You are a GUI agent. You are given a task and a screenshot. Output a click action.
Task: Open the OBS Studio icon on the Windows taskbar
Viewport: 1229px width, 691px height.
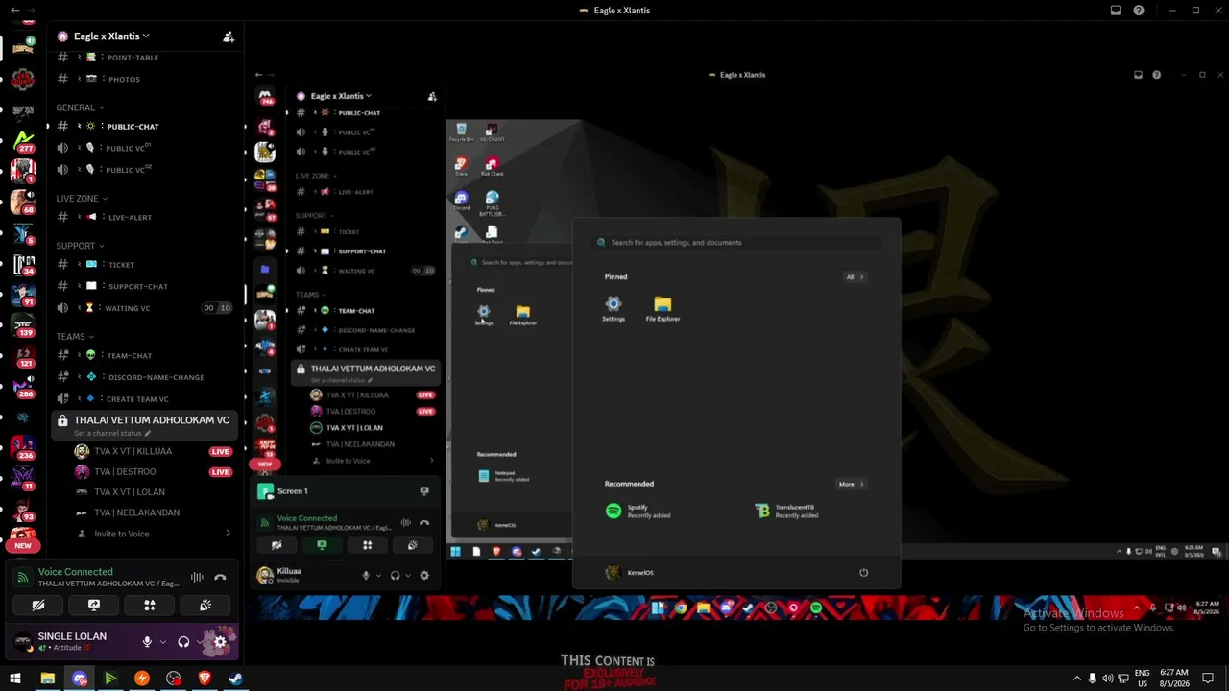(x=173, y=679)
